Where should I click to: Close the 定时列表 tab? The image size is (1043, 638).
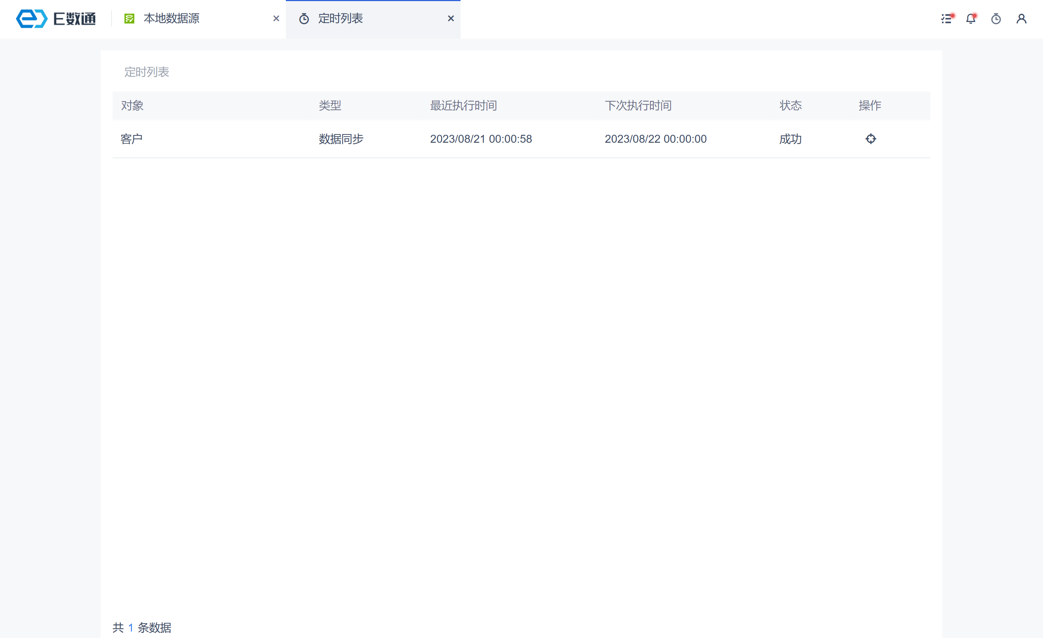[x=451, y=19]
